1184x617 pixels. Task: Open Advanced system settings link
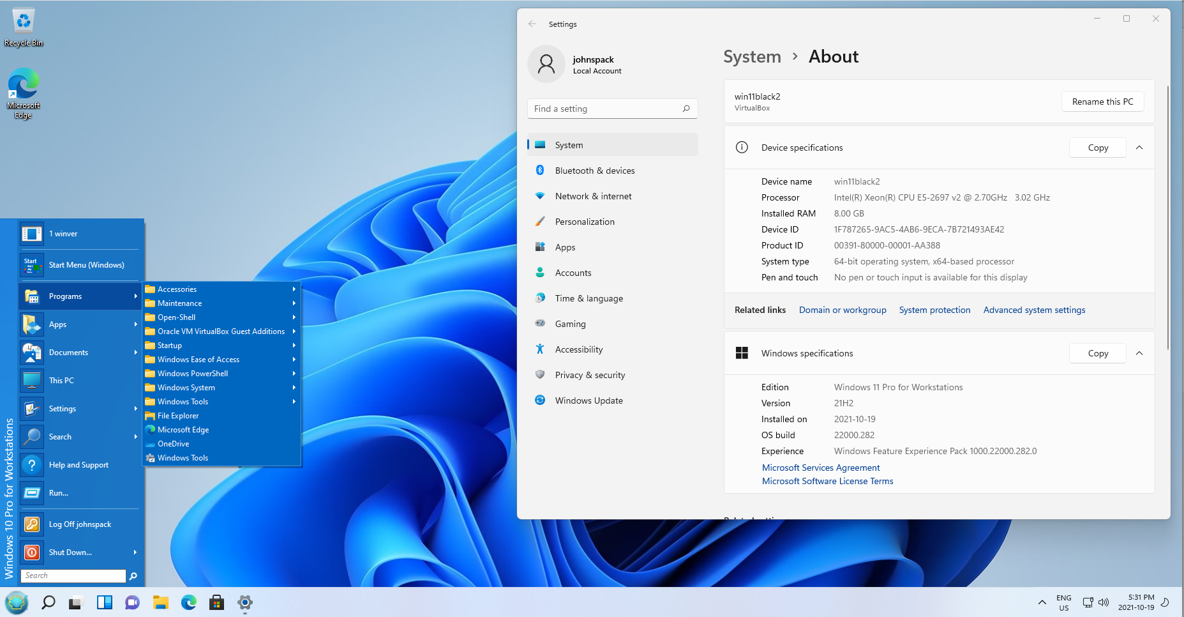(1034, 310)
